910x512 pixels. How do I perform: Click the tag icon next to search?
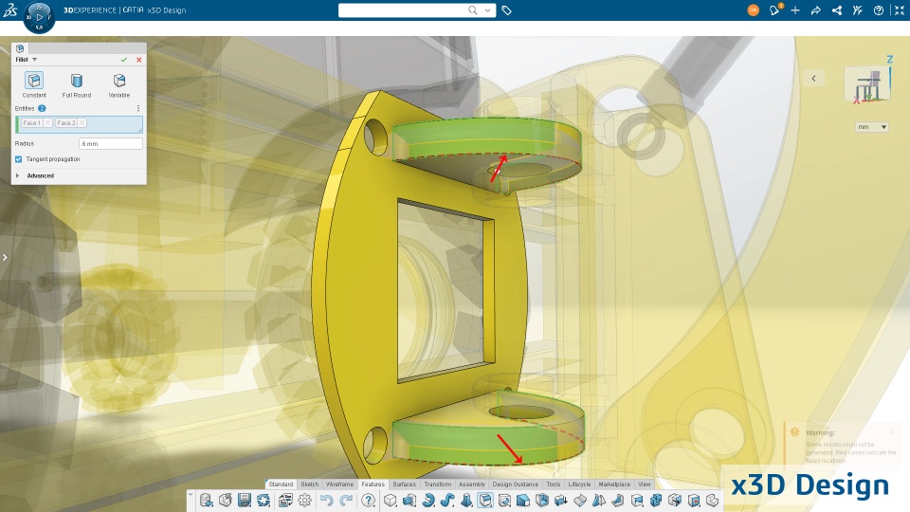click(506, 10)
